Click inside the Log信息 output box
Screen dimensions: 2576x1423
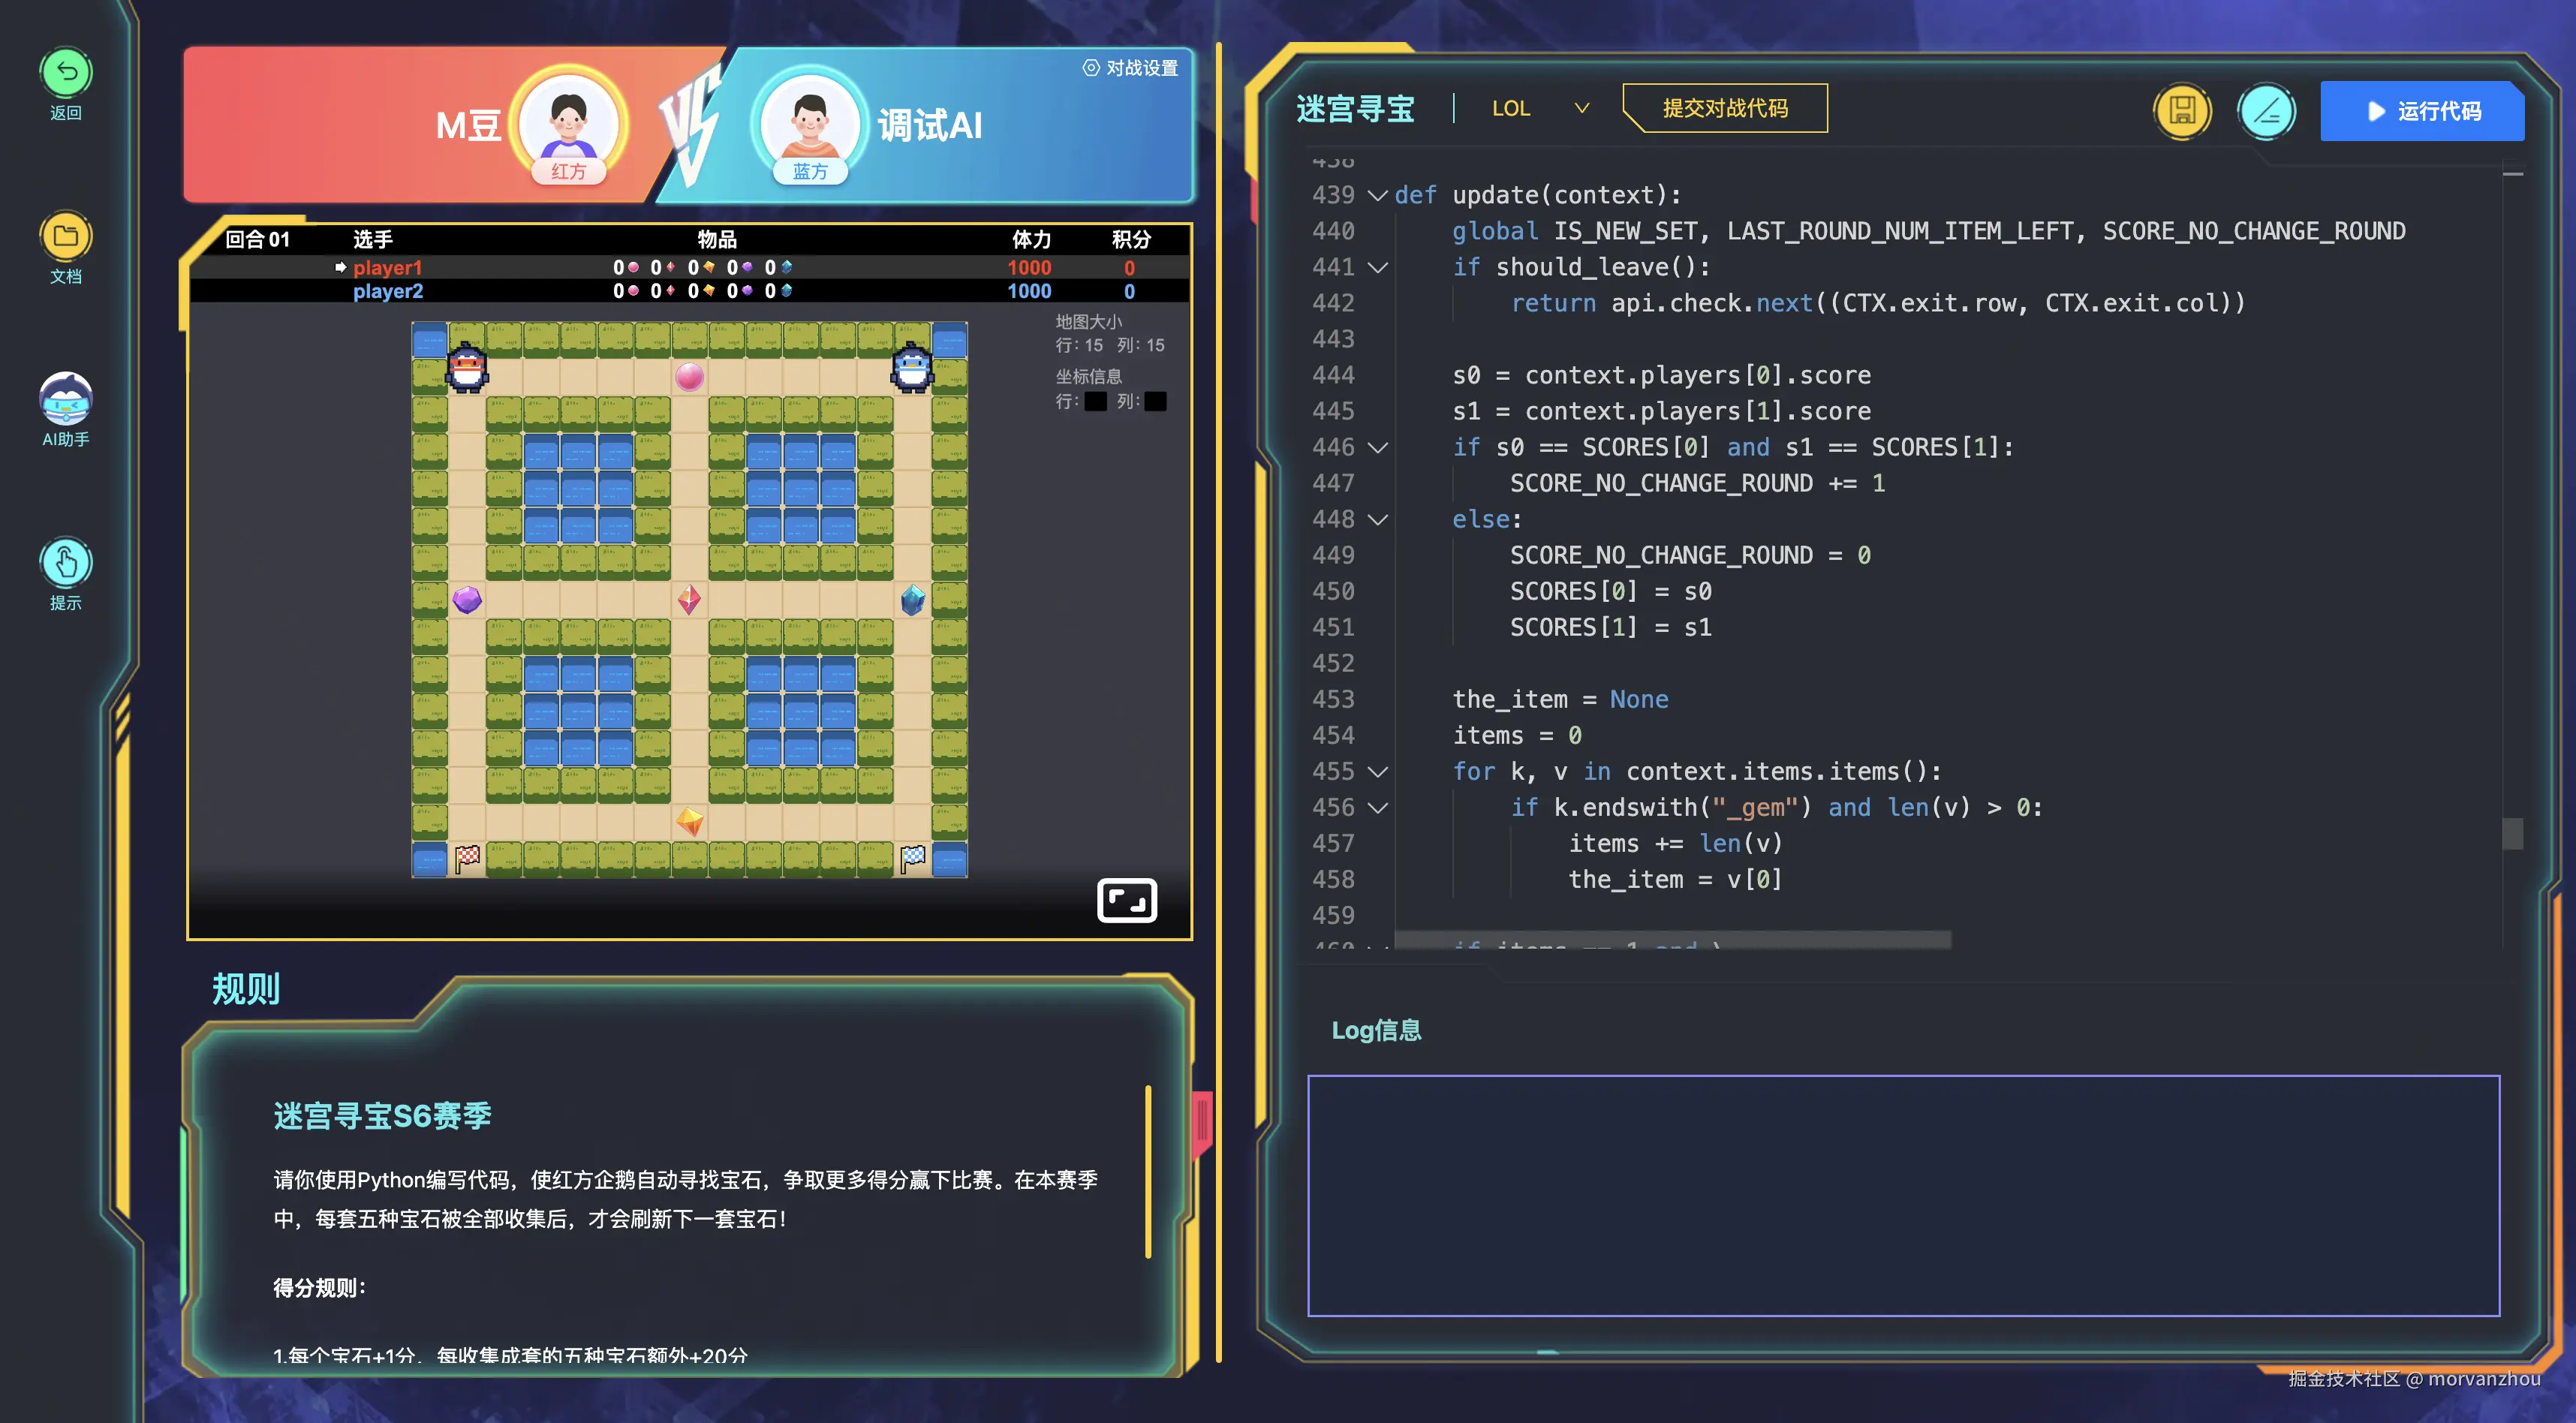1902,1195
